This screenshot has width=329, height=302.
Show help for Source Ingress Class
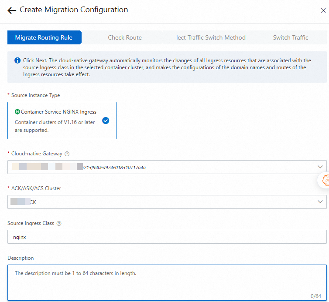click(59, 224)
